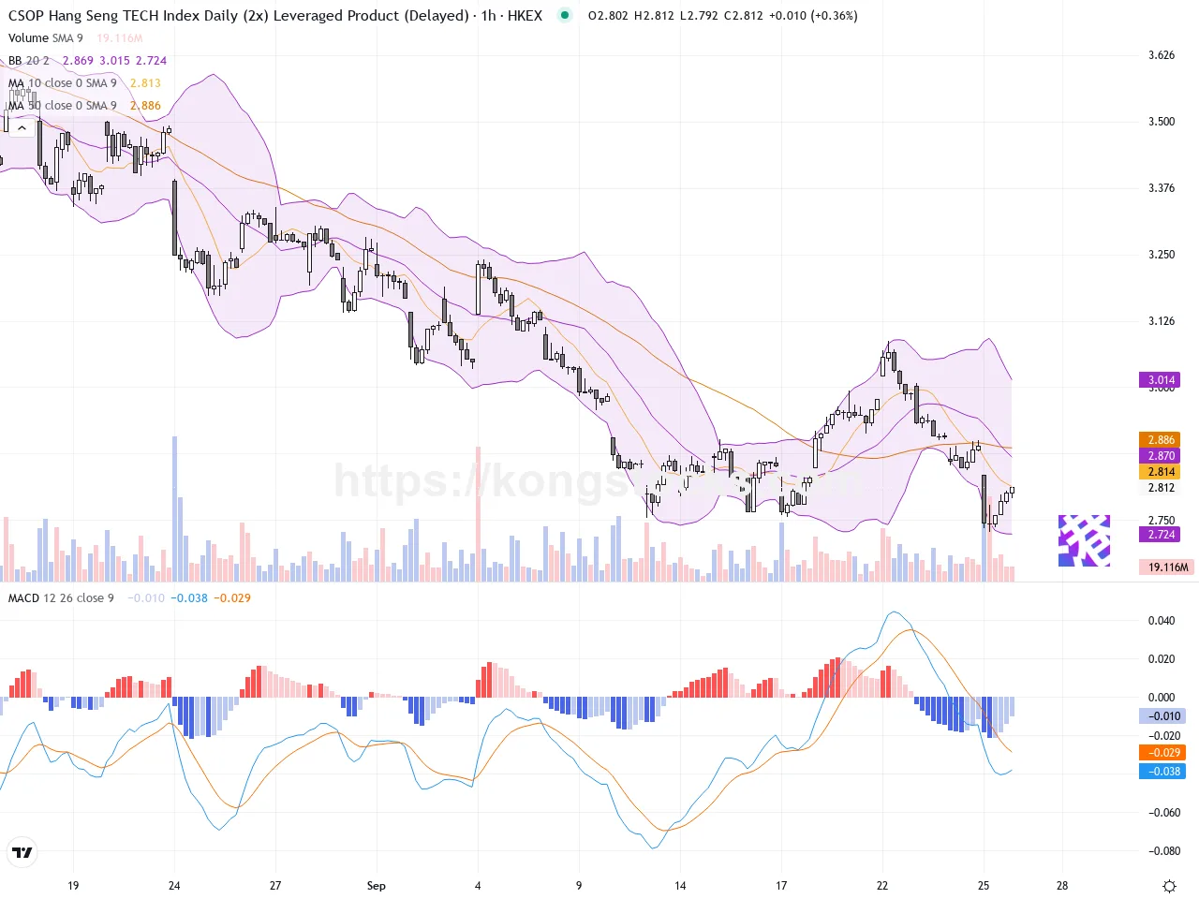
Task: Click the blue -0.038 MACD scale tag
Action: click(x=1162, y=772)
